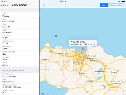
Task: Switch map view to Hybrid
Action: coord(120,5)
